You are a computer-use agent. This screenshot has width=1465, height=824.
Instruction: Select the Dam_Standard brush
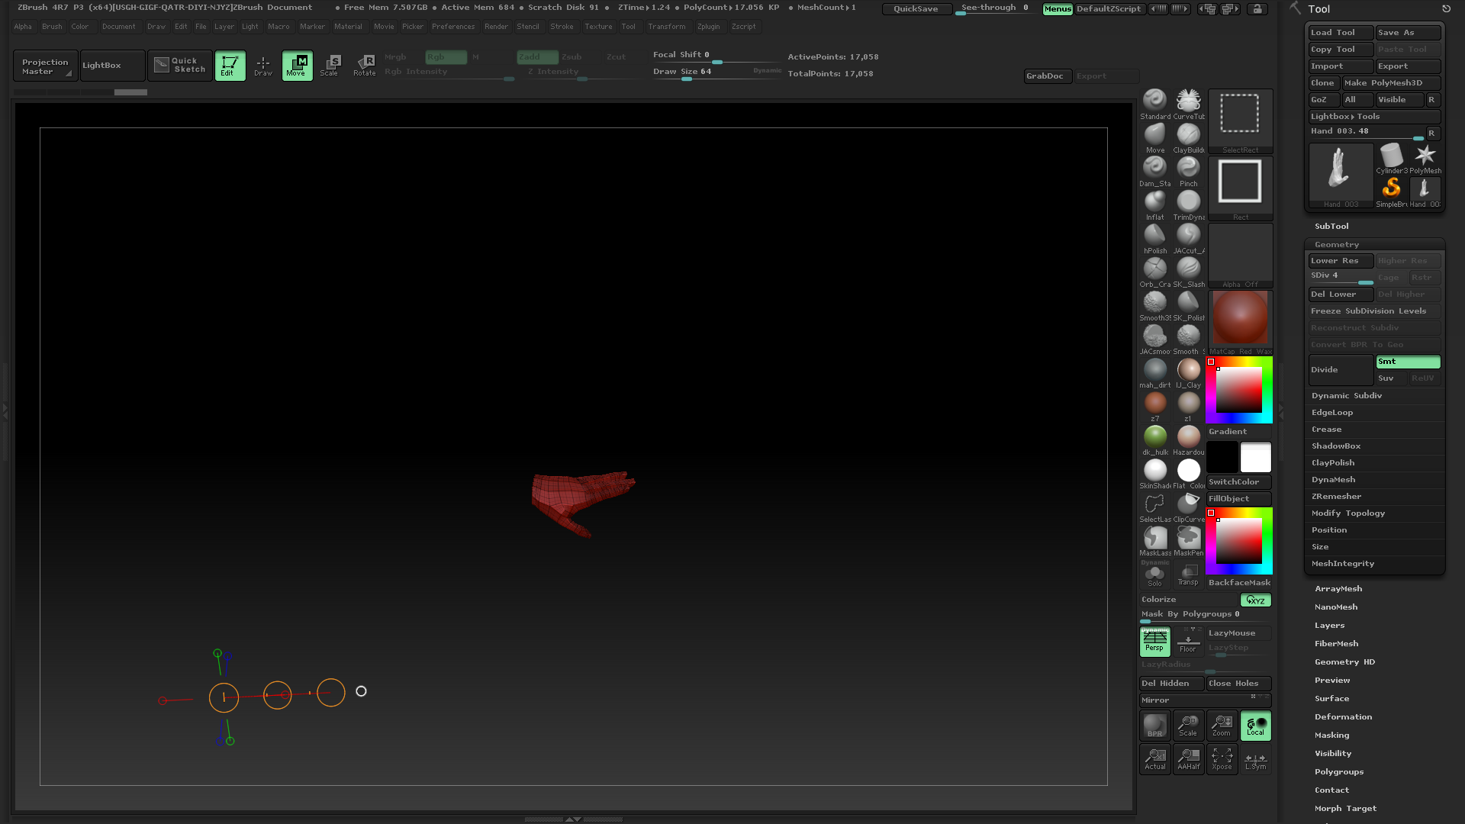tap(1154, 167)
